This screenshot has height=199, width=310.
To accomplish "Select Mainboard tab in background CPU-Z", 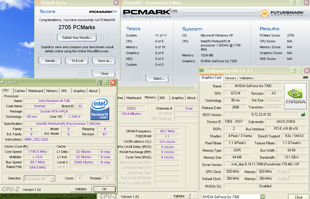I will (134, 98).
